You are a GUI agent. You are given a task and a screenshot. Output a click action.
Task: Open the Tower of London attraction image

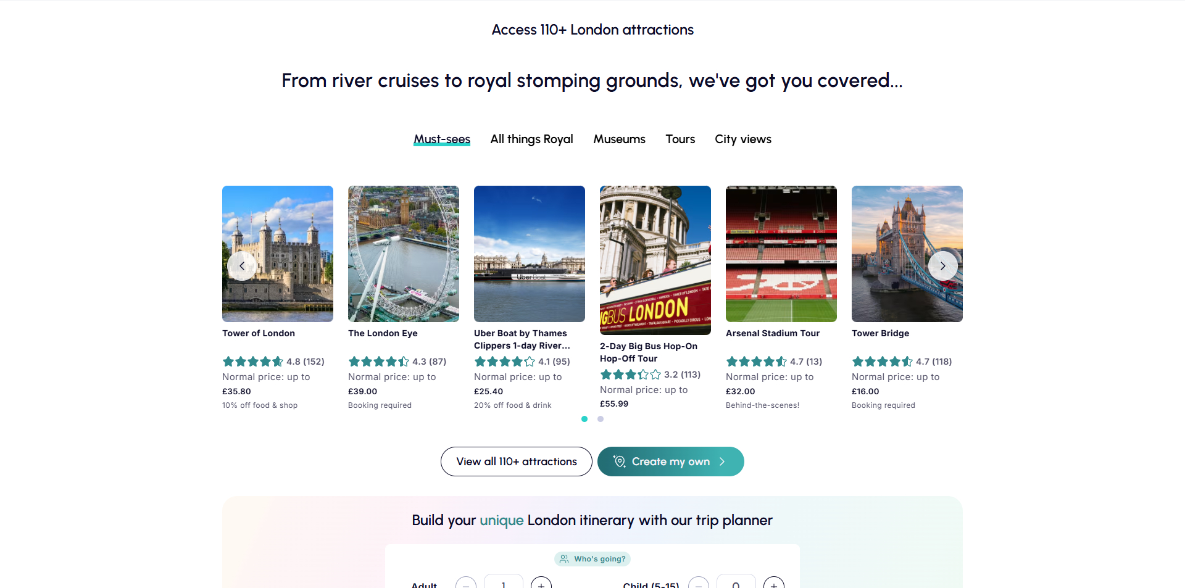pyautogui.click(x=277, y=254)
